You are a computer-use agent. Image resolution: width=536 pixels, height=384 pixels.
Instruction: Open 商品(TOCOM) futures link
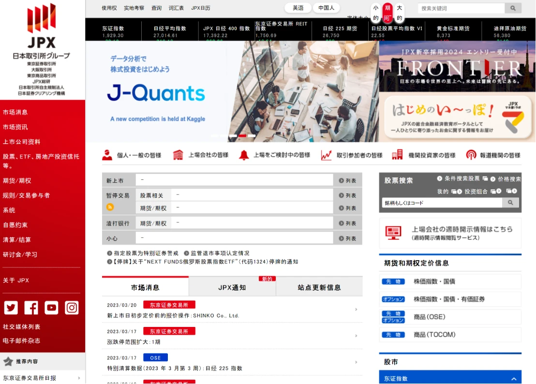point(450,335)
